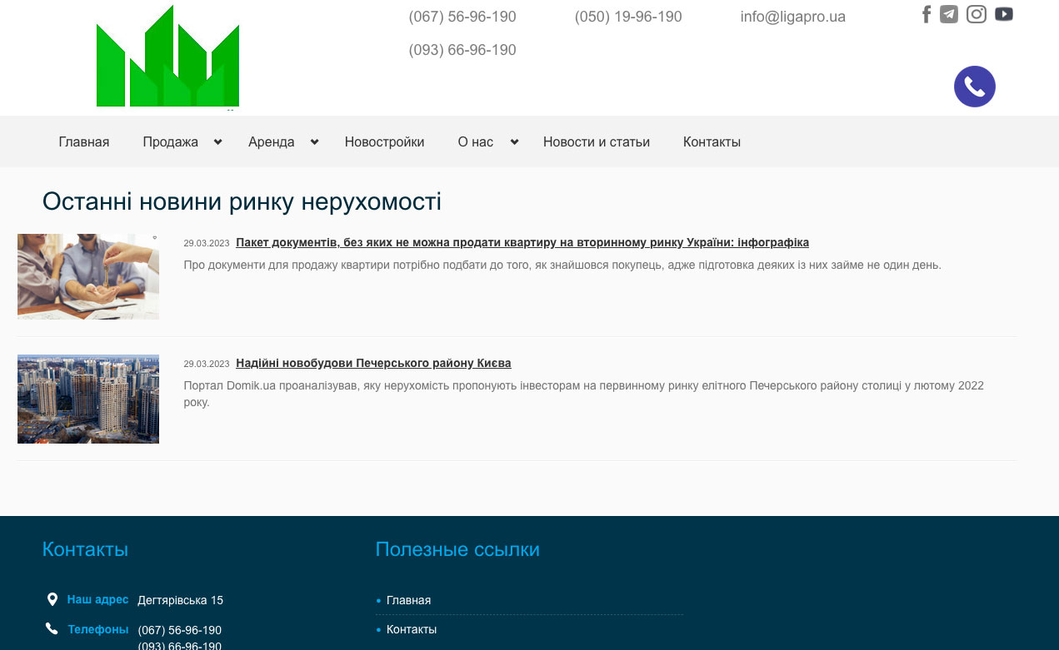
Task: Visit the Instagram profile icon
Action: click(x=977, y=14)
